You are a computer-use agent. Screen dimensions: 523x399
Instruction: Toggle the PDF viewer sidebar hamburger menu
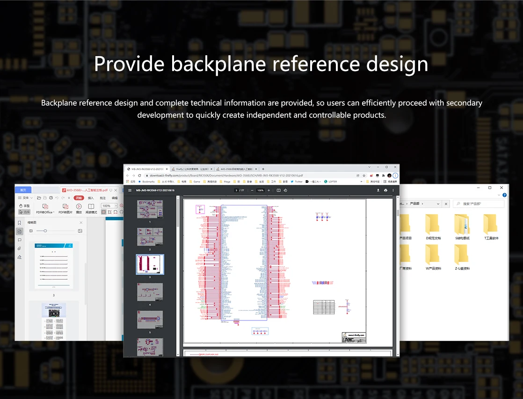[x=130, y=190]
